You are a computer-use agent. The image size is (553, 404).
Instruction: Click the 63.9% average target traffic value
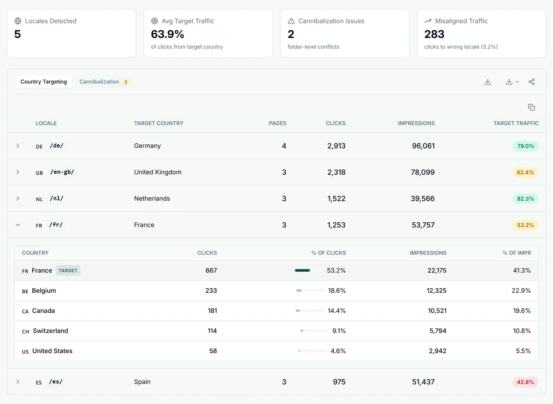tap(168, 34)
